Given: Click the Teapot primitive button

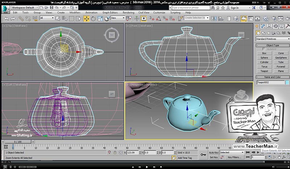Looking at the screenshot, I should click(264, 71).
